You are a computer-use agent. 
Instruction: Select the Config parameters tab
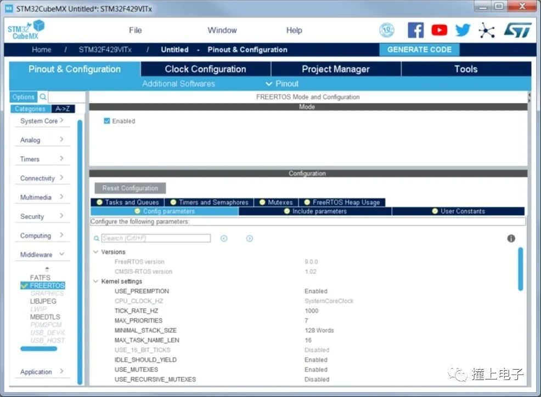[x=165, y=211]
